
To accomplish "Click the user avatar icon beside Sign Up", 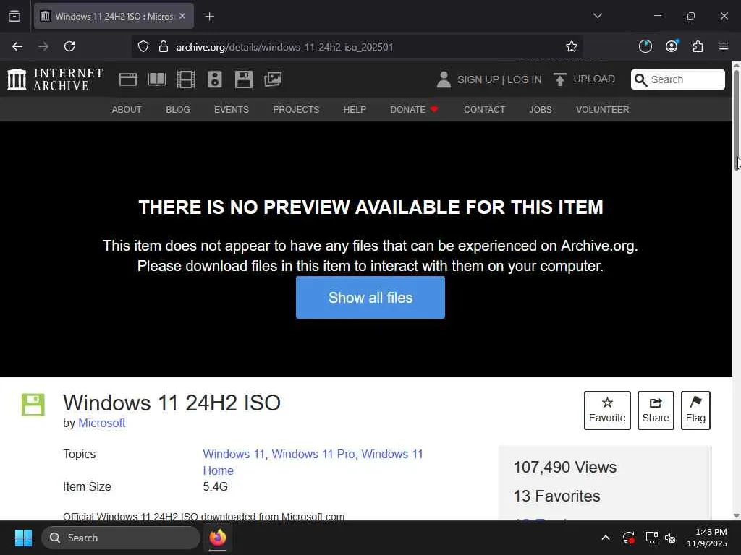I will click(x=444, y=79).
